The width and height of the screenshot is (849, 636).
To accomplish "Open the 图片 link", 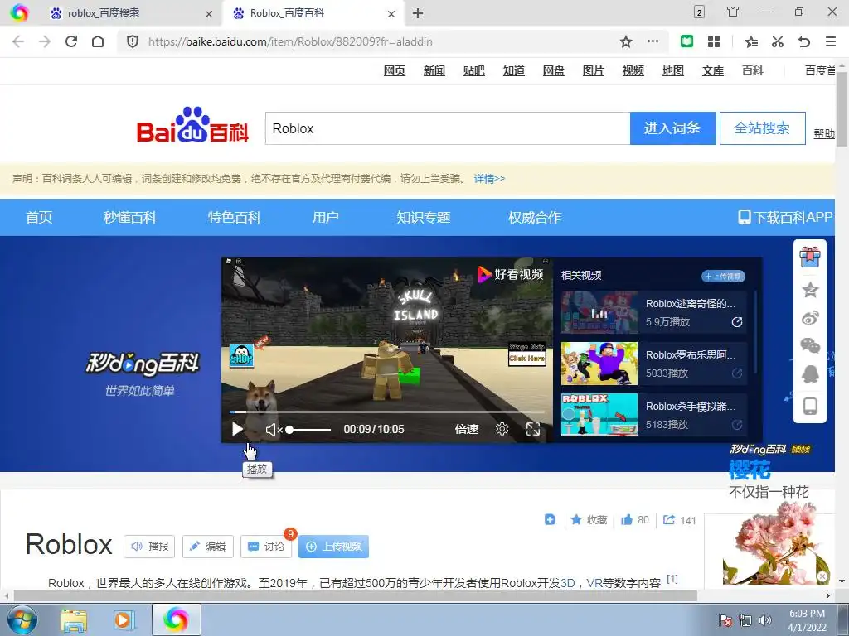I will (x=593, y=70).
